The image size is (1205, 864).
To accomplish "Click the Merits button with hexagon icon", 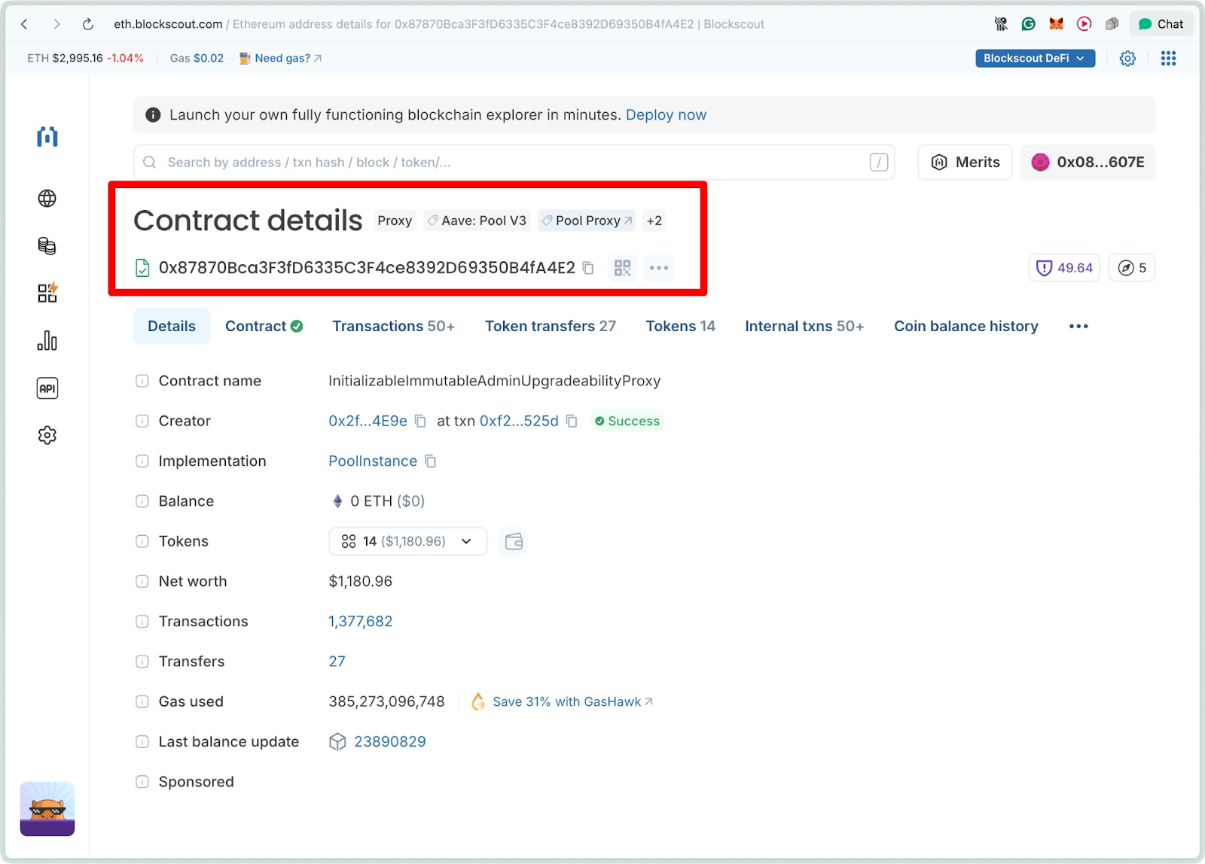I will (x=965, y=162).
